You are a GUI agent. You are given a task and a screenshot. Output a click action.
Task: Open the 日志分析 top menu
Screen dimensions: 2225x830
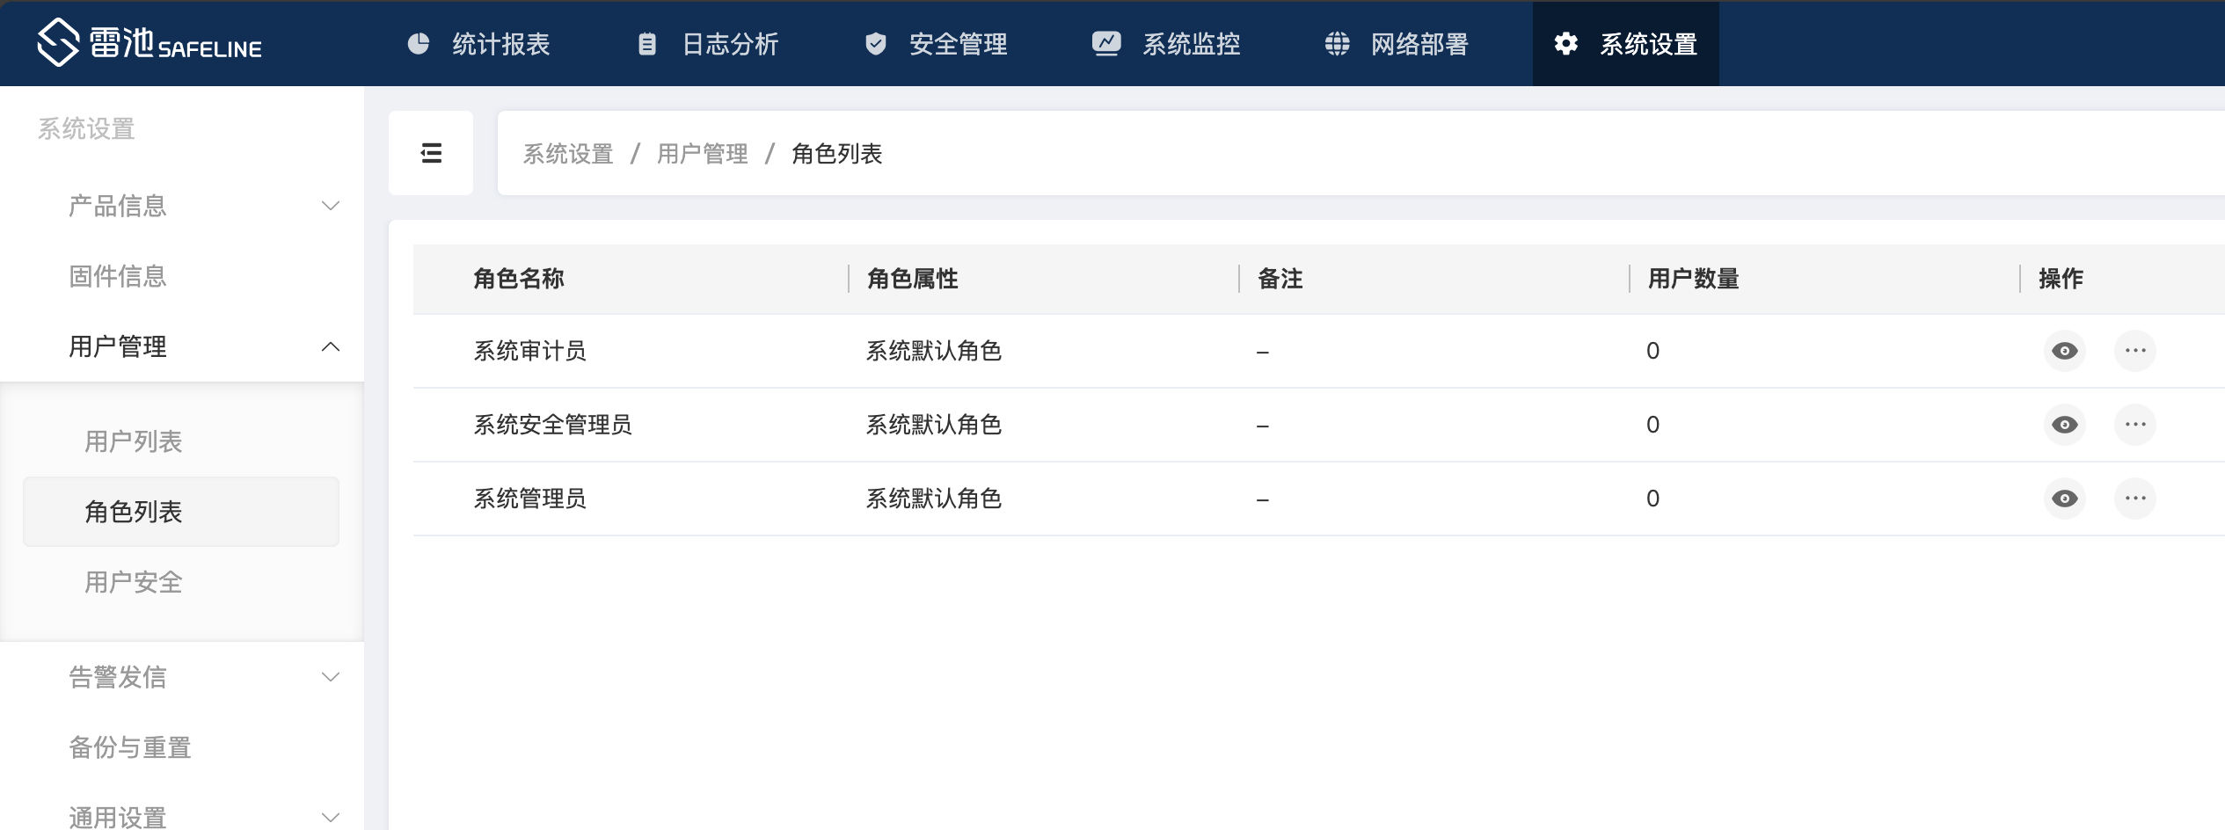point(708,44)
